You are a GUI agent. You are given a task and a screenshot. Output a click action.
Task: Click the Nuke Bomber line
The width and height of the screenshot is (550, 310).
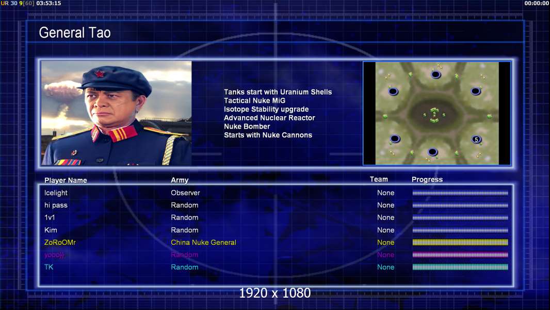[247, 127]
